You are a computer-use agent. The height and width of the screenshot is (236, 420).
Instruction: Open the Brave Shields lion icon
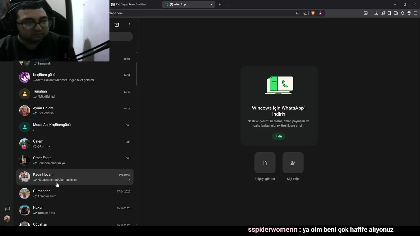click(x=313, y=13)
